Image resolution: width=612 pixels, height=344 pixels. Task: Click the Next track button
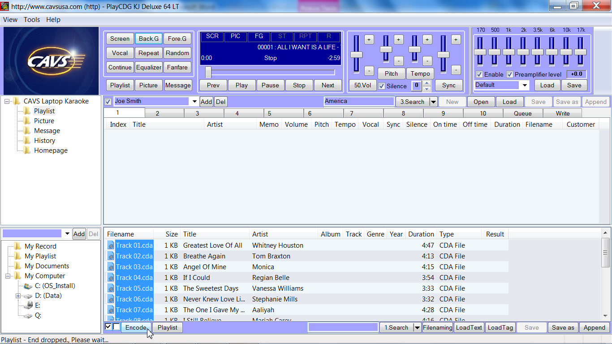[x=328, y=85]
